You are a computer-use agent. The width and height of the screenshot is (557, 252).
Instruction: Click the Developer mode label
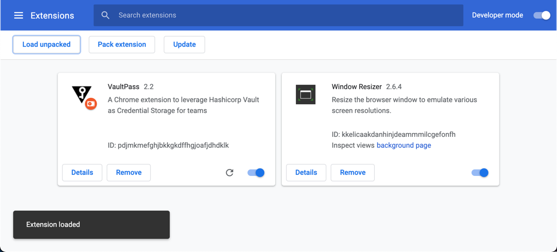click(497, 15)
